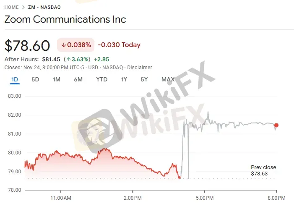View the 1Y chart range

124,79
